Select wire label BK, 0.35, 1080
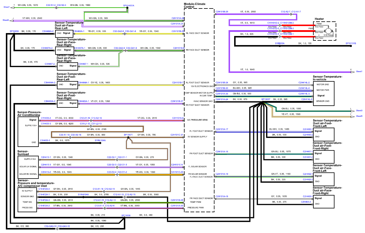 (x=98, y=220)
